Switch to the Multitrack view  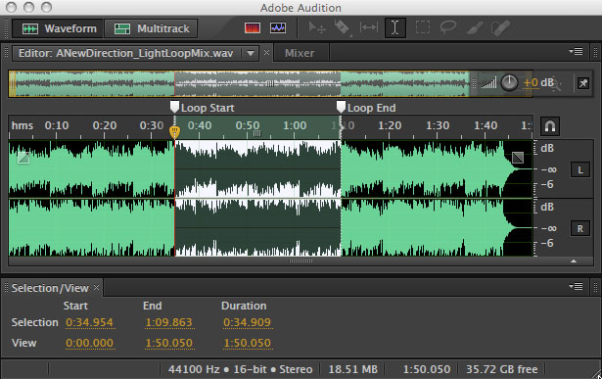tap(152, 28)
